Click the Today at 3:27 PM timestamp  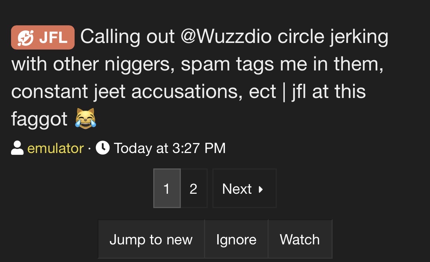pos(169,148)
